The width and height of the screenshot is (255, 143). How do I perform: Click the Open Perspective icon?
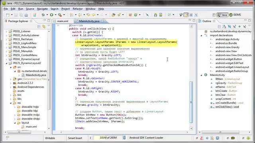pyautogui.click(x=214, y=15)
